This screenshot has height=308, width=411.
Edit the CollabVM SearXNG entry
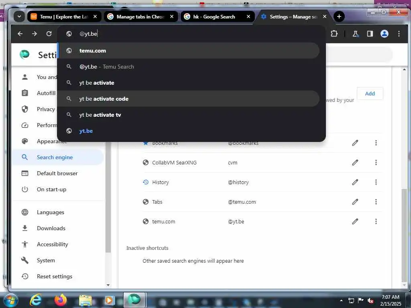pyautogui.click(x=355, y=163)
